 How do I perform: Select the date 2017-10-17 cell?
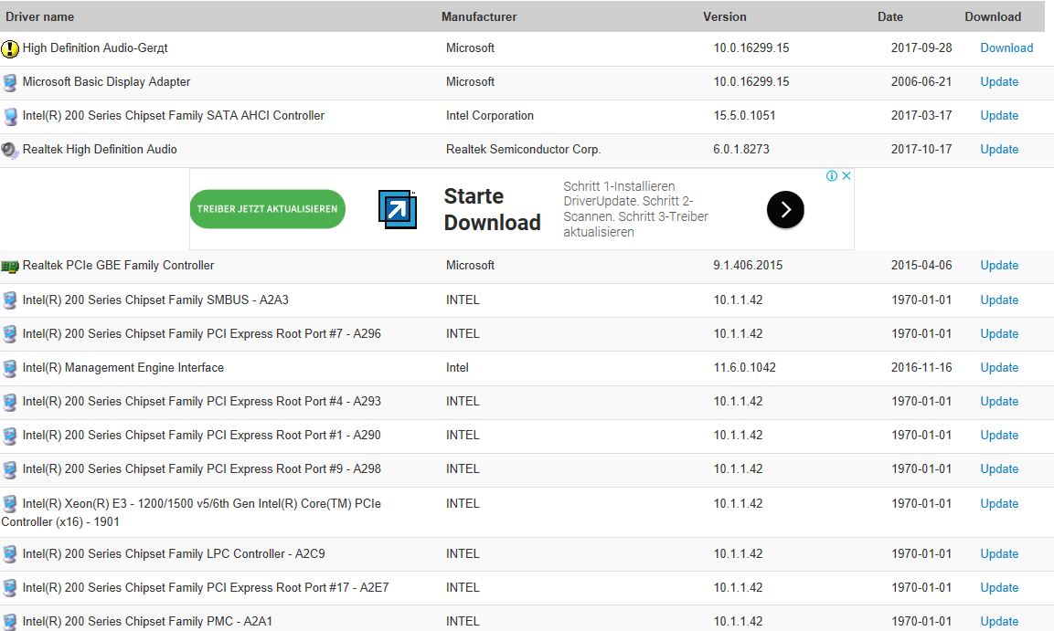(921, 149)
